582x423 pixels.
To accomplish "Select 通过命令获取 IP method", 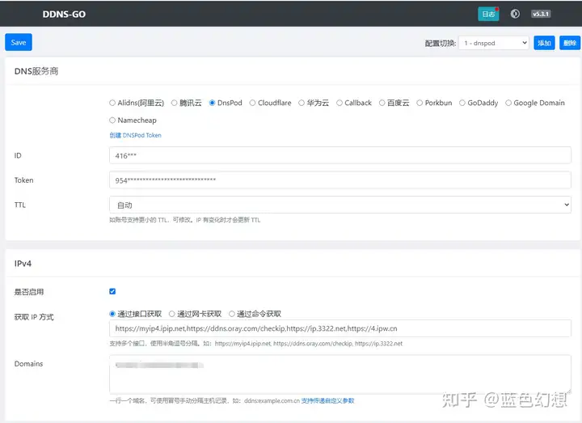I will [x=232, y=314].
